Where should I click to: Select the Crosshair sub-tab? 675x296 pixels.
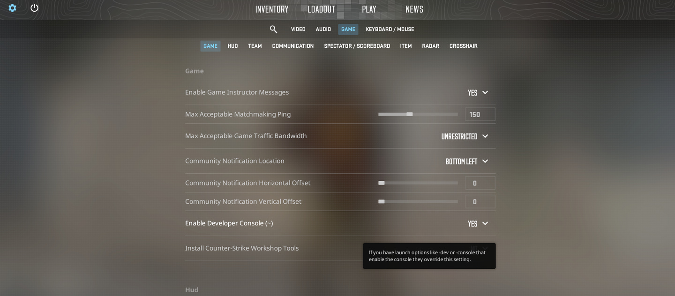pyautogui.click(x=463, y=46)
